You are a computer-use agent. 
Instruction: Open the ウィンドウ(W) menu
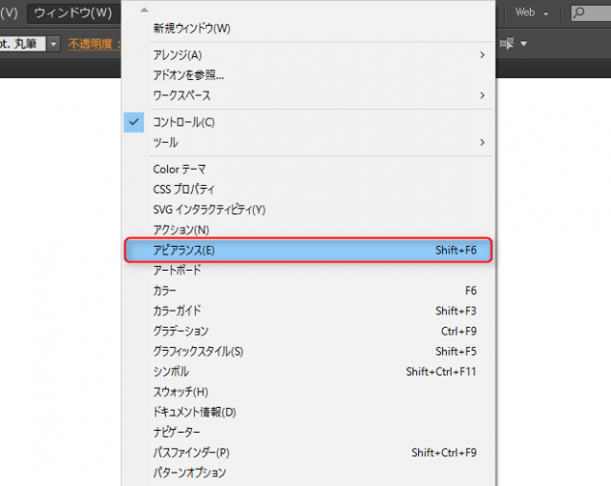(73, 12)
